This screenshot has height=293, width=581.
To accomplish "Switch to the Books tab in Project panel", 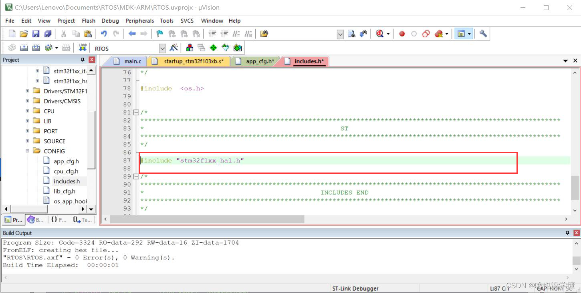I will [36, 220].
